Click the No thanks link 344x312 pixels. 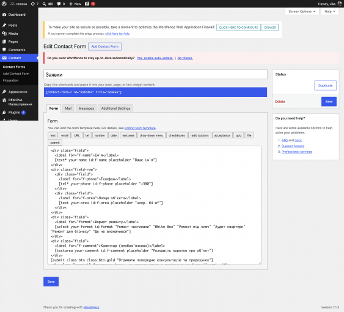click(185, 58)
